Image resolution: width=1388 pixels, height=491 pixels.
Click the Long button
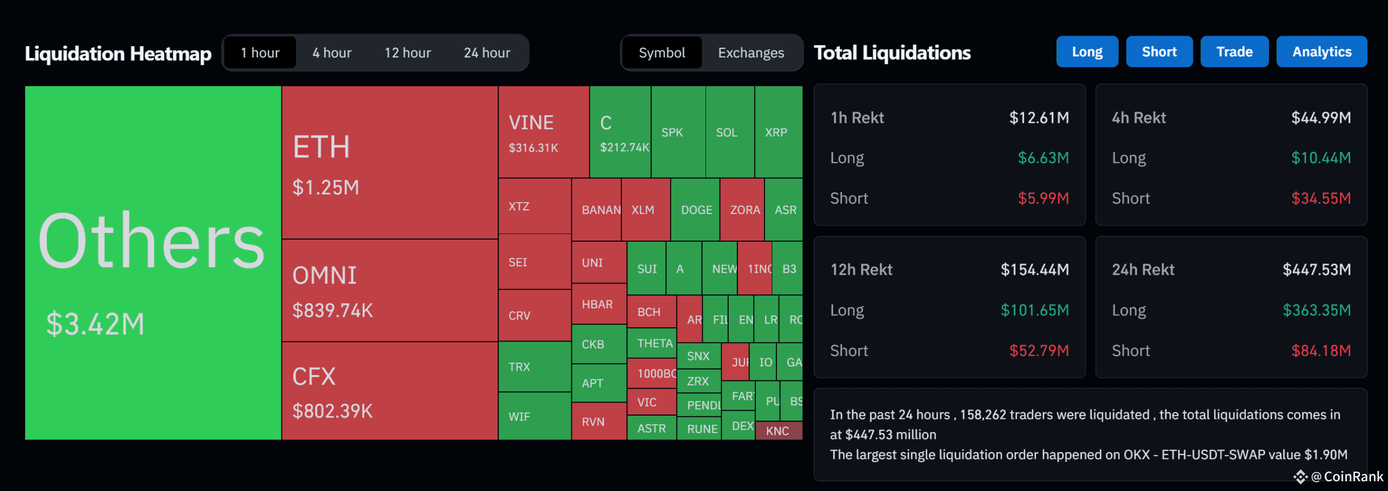coord(1087,51)
